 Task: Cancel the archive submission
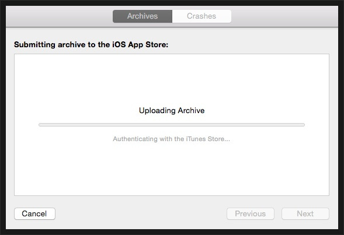[34, 213]
